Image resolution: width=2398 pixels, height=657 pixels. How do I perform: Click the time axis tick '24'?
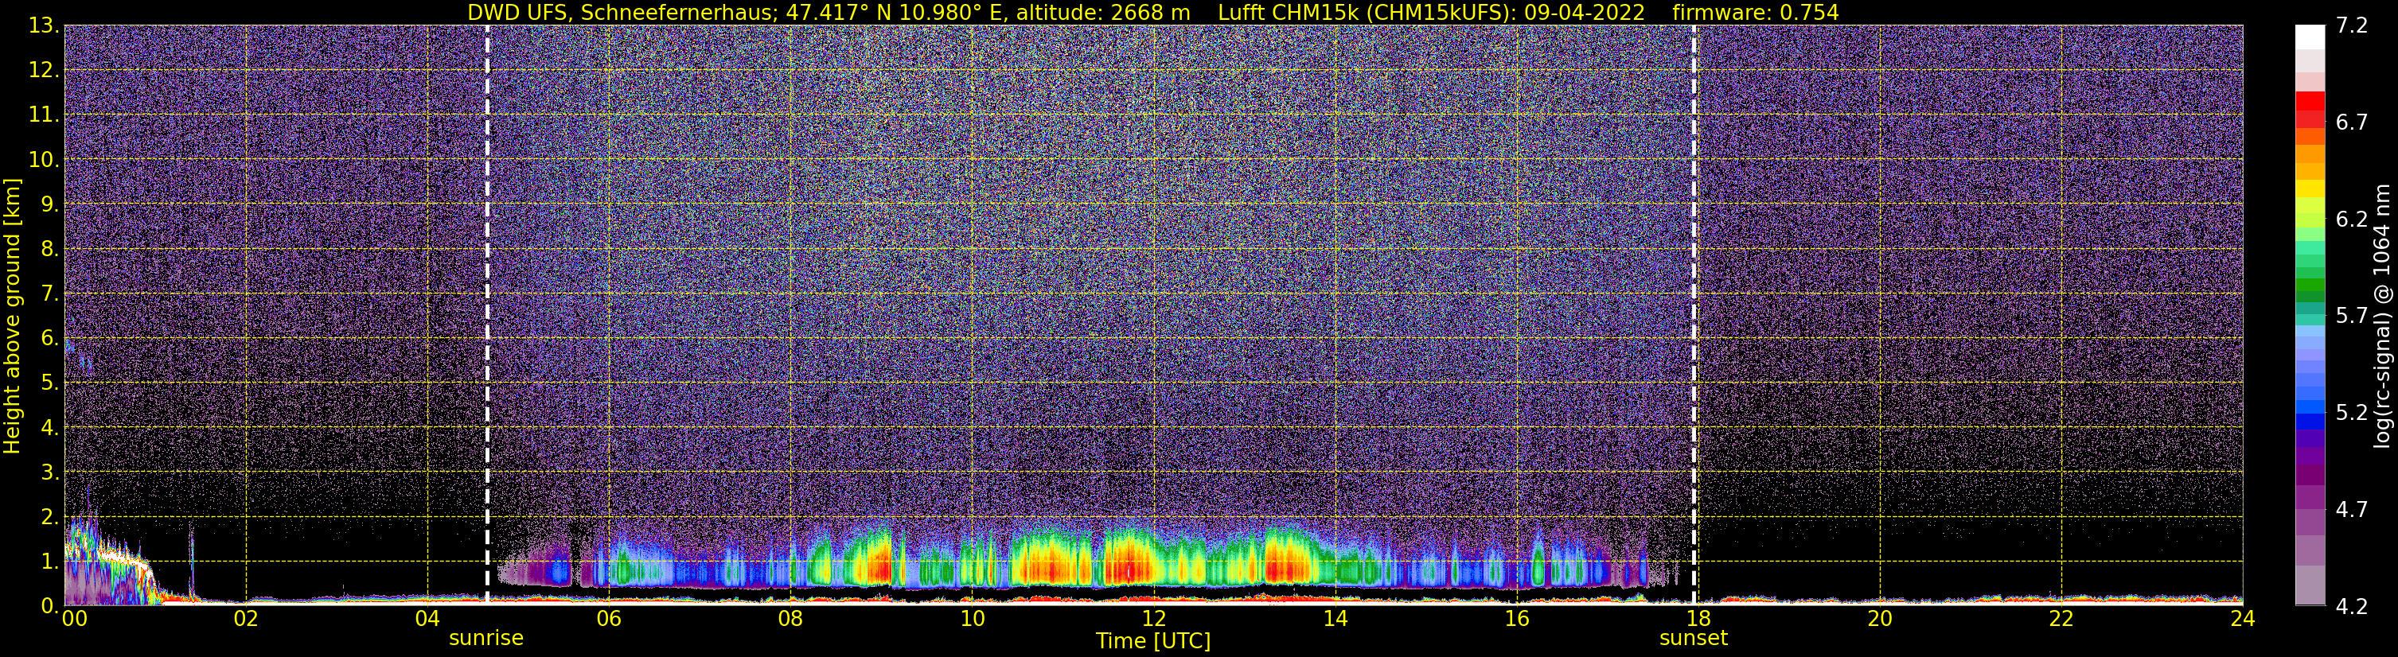[x=2243, y=619]
